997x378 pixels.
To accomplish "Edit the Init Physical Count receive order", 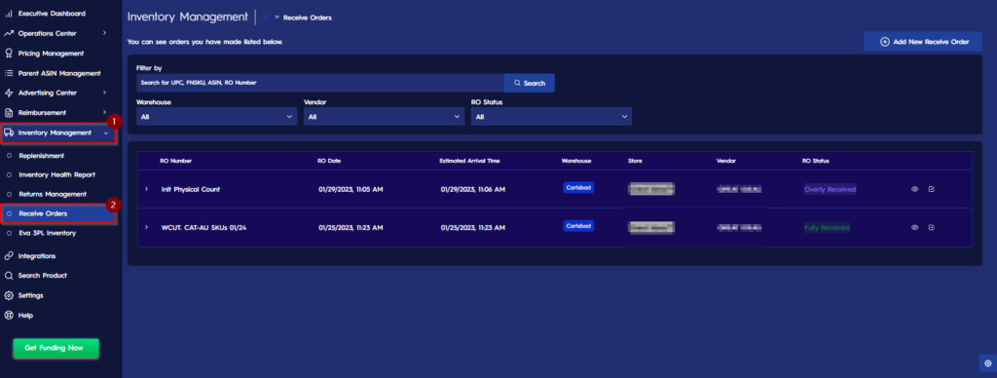I will click(932, 189).
